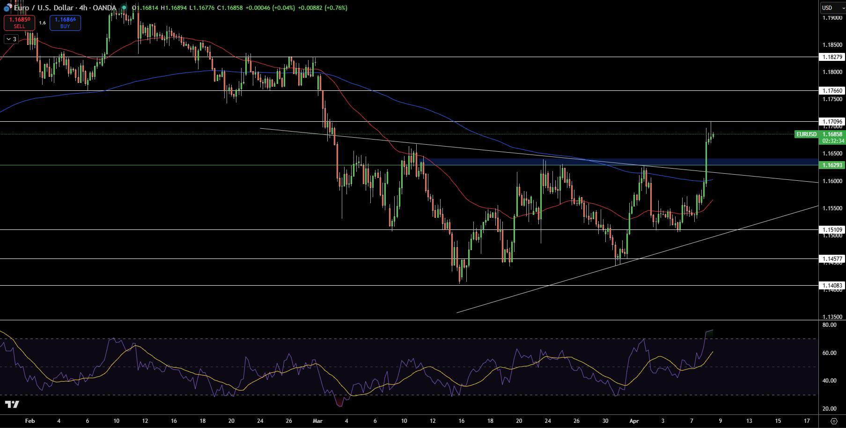Click the +0.00882 (+0.76%) change value
The width and height of the screenshot is (846, 428).
click(323, 8)
